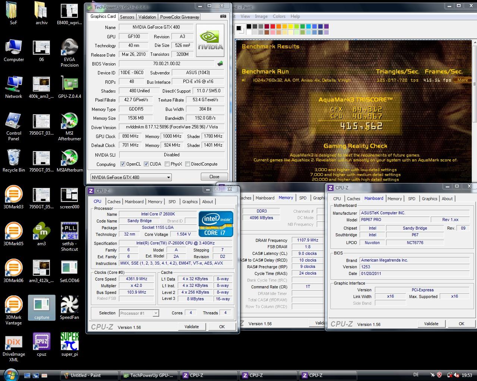Open the Processor #1 selection dropdown
477x381 pixels.
coord(139,313)
